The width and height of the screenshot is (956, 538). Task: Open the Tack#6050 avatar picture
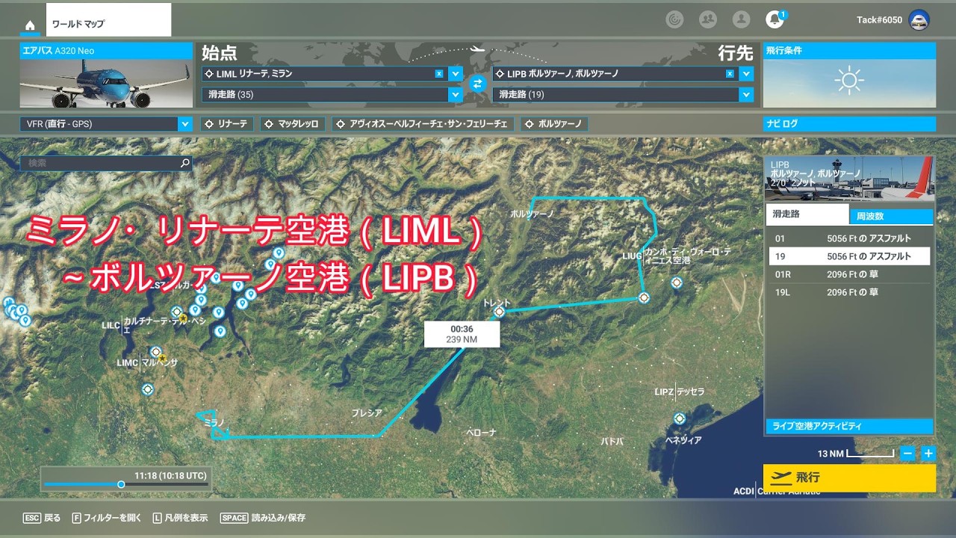pyautogui.click(x=919, y=20)
